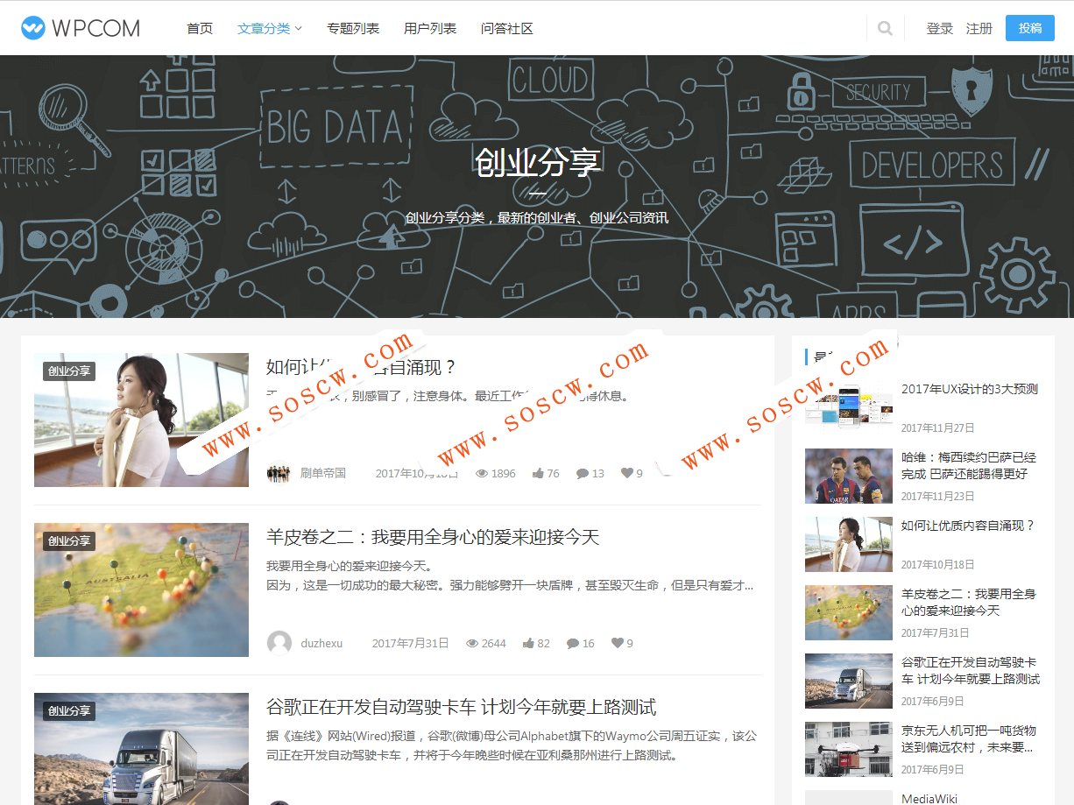Screen dimensions: 1074x805
Task: Open the 问答社区 menu item
Action: pyautogui.click(x=507, y=28)
